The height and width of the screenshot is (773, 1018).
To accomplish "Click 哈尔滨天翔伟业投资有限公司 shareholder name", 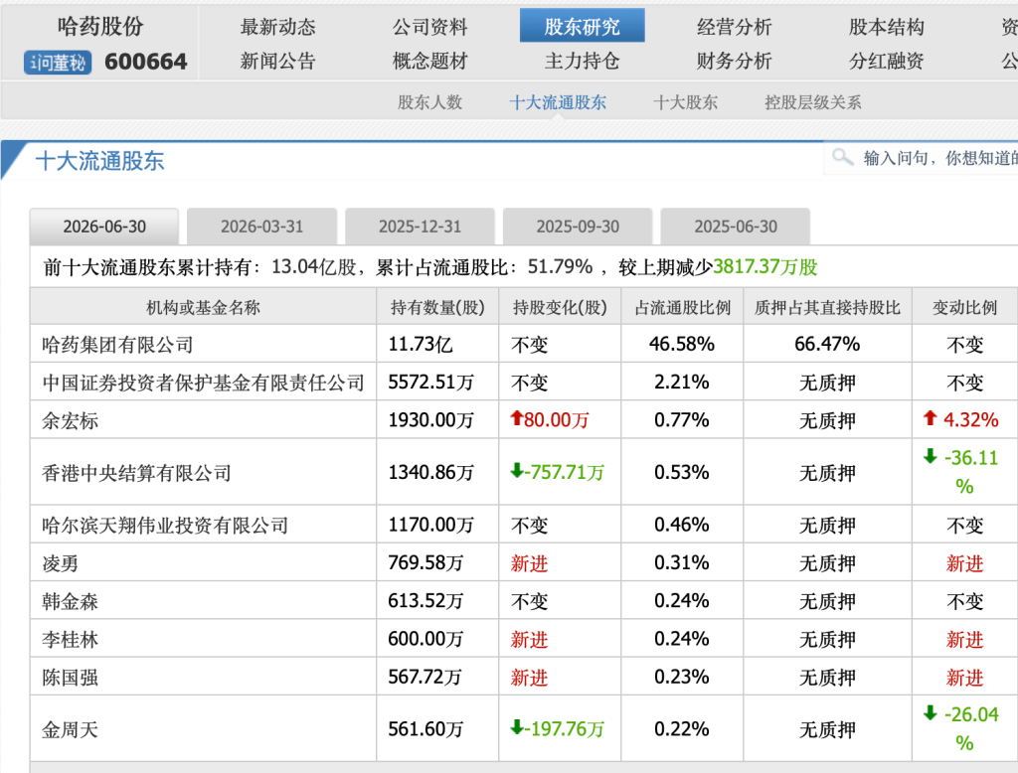I will (x=165, y=525).
